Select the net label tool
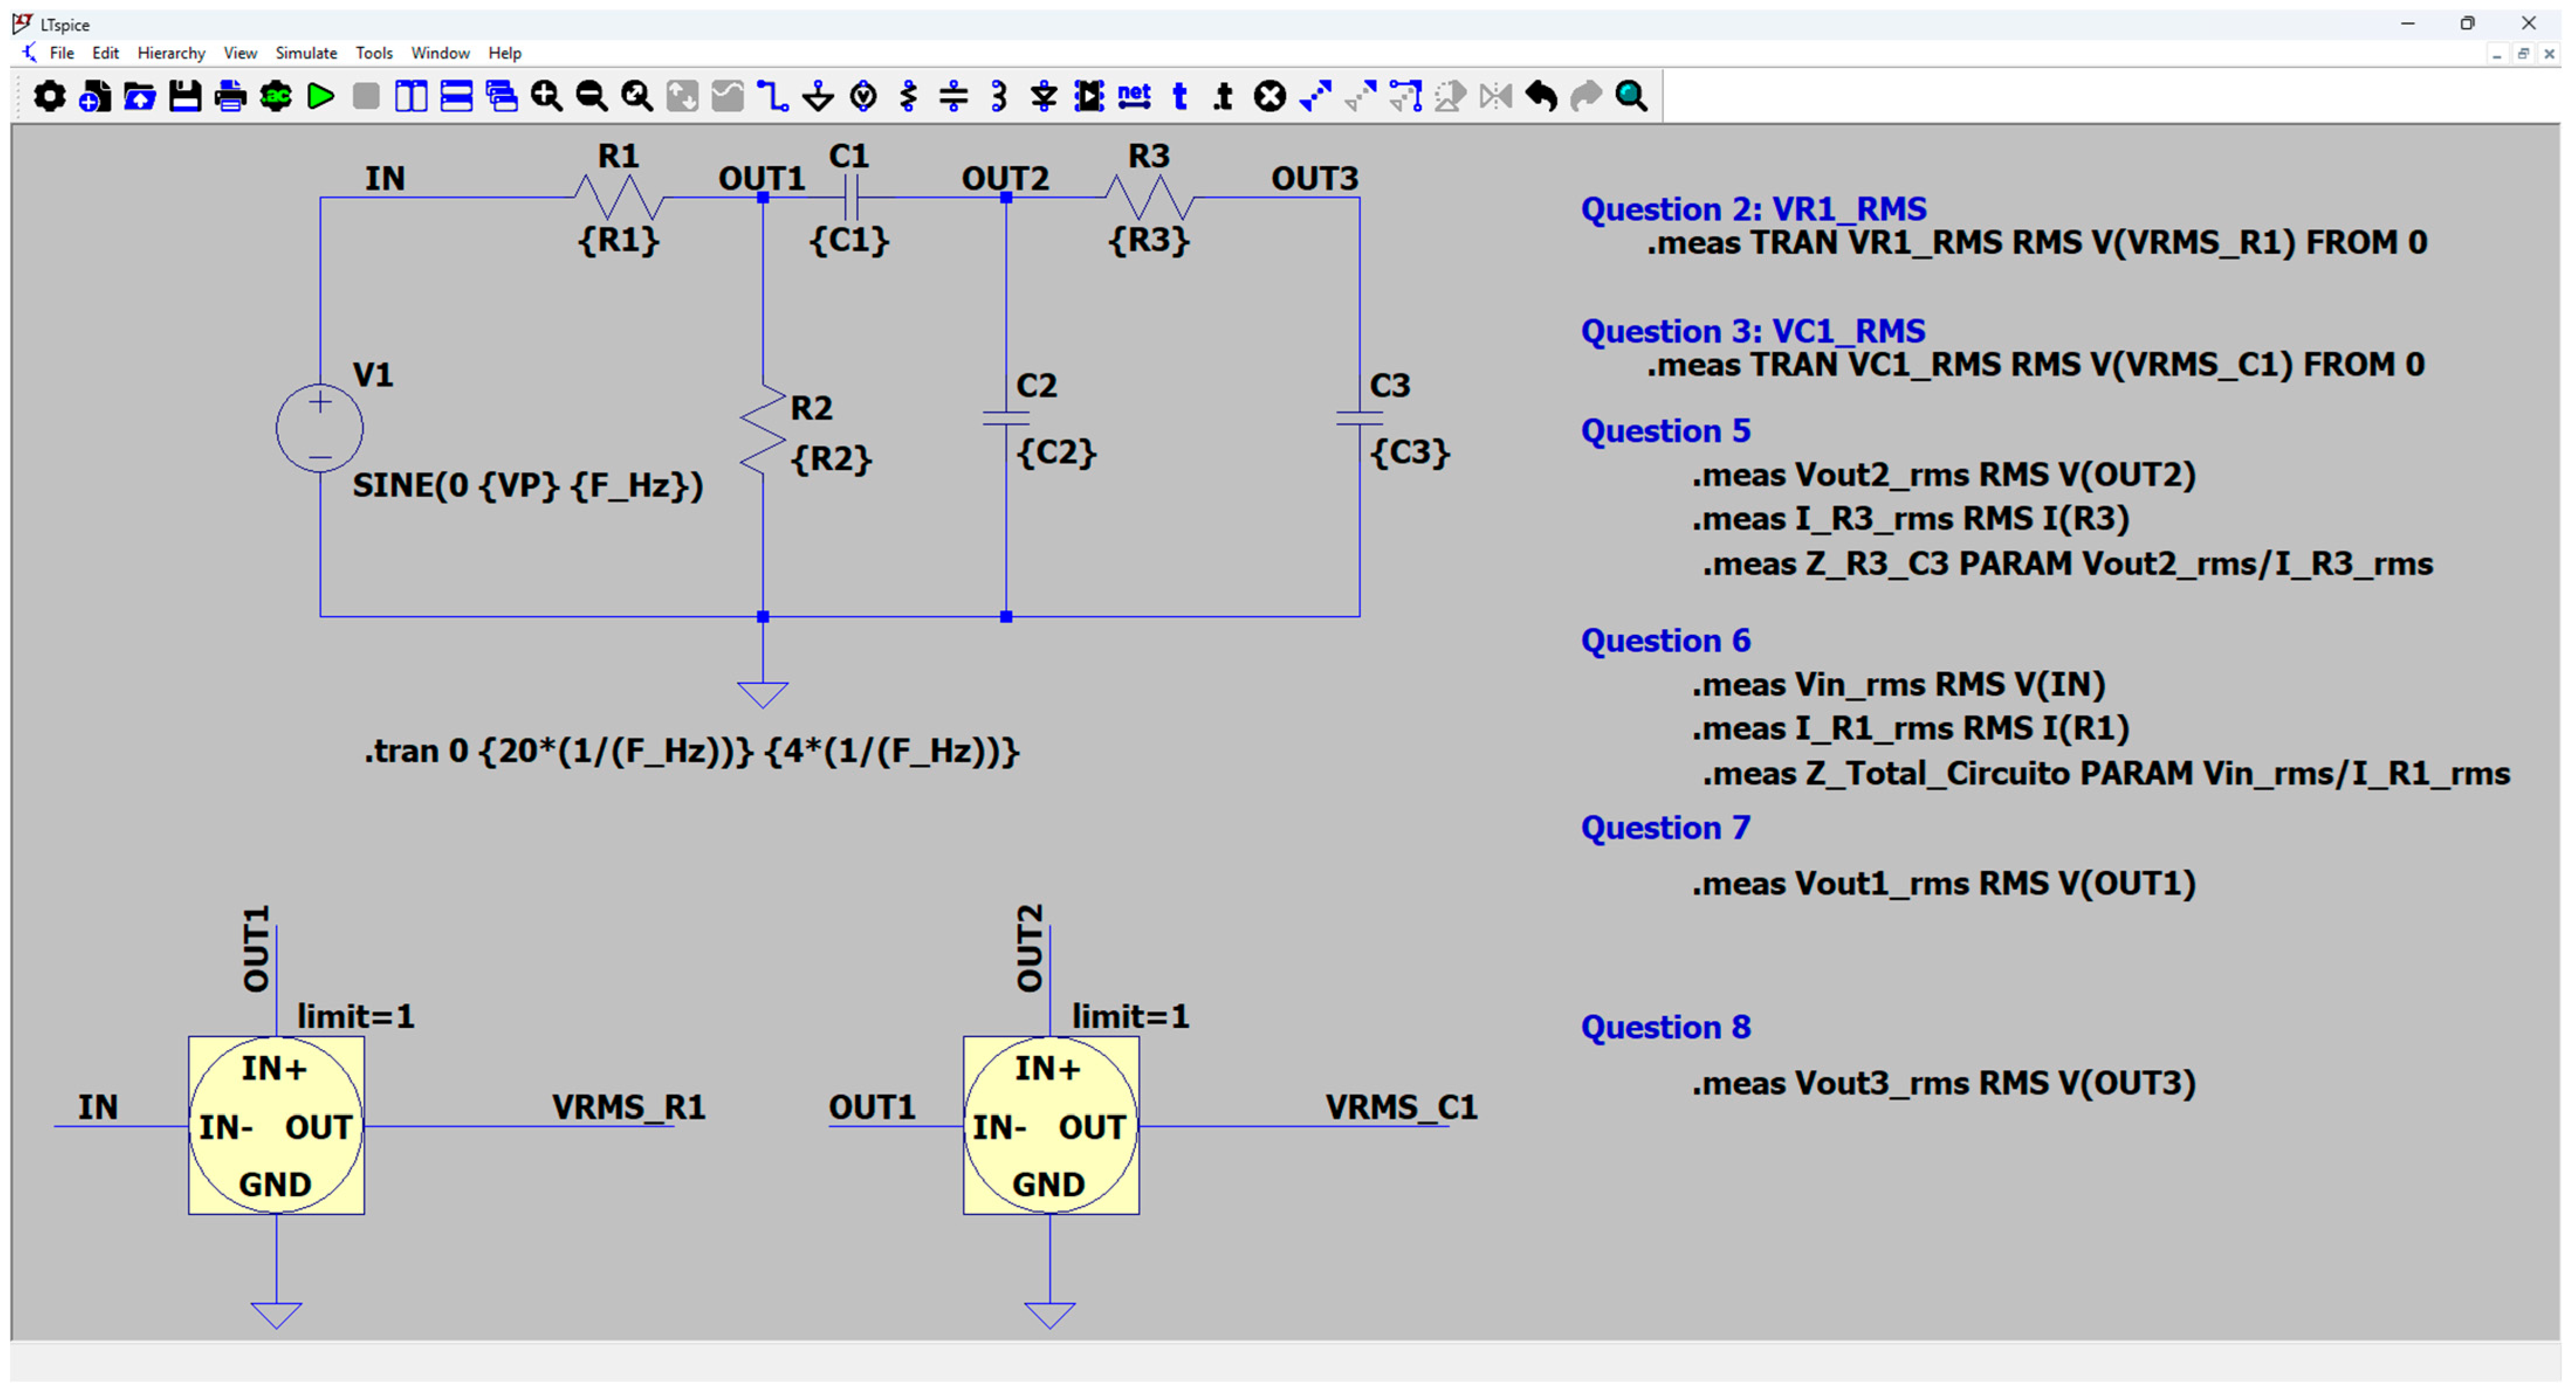 point(1134,95)
